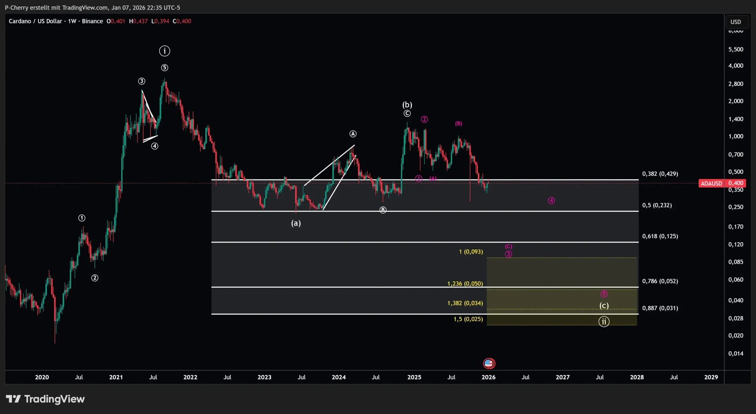Click the red ADAUSD price label
Viewport: 756px width, 414px height.
[711, 183]
